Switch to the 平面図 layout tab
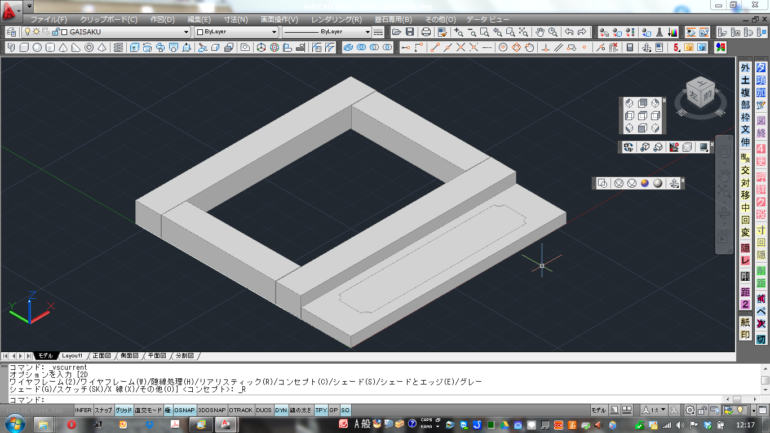 (157, 356)
